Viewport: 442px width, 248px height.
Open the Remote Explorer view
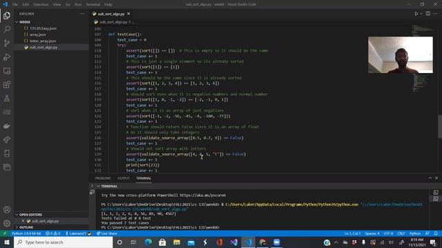point(7,70)
